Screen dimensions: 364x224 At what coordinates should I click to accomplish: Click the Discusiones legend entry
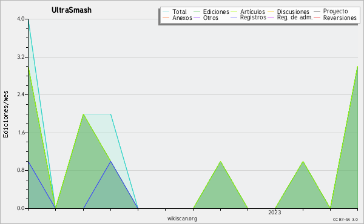[289, 12]
